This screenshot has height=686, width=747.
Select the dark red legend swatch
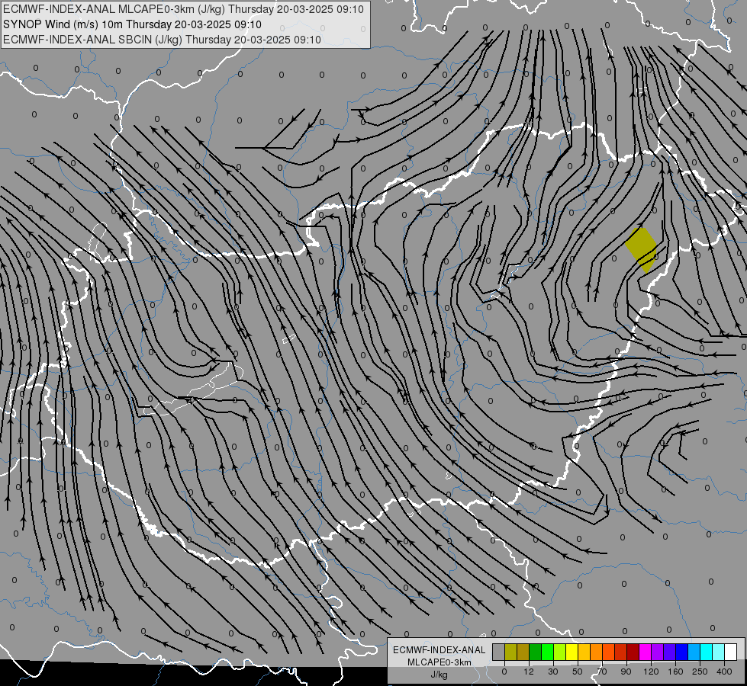click(633, 652)
